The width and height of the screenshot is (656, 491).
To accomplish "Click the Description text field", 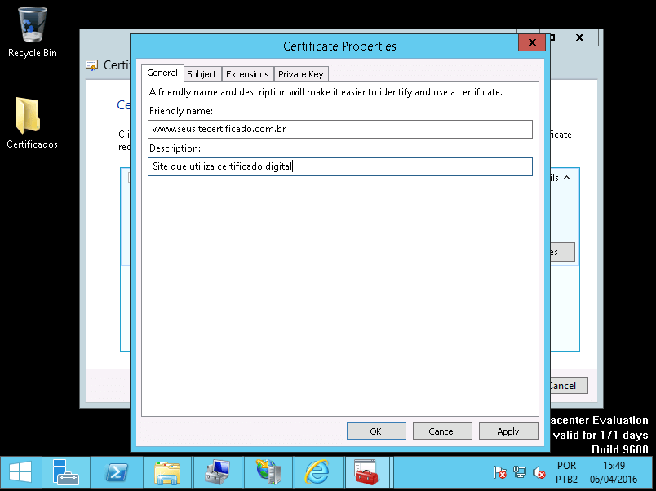I will click(x=340, y=167).
